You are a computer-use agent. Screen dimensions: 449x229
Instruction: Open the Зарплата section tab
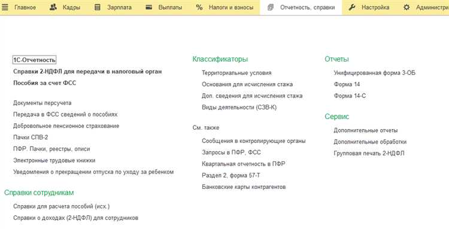119,7
